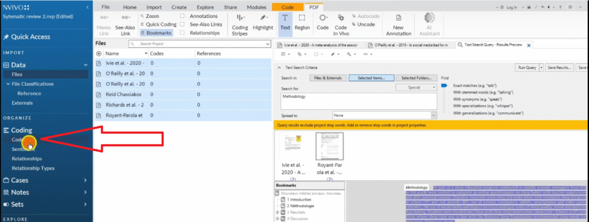Collapse the Text Search Criteria section
589x222 pixels.
click(x=279, y=68)
